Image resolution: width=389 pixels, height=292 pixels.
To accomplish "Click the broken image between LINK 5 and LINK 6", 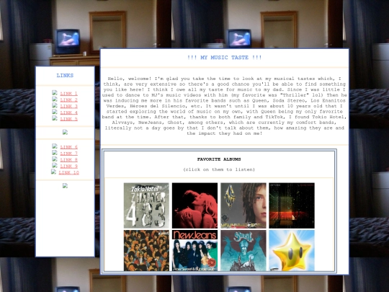I will (65, 132).
